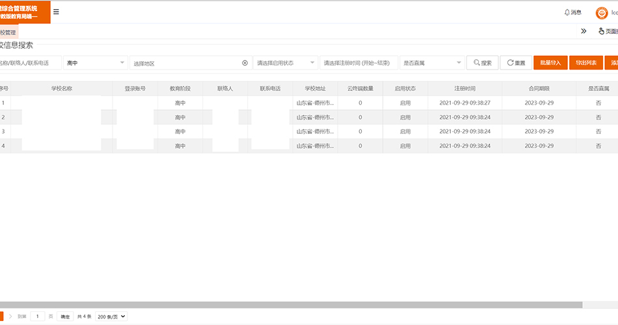Image resolution: width=618 pixels, height=325 pixels.
Task: Select the 学校管理 tab
Action: pos(8,32)
